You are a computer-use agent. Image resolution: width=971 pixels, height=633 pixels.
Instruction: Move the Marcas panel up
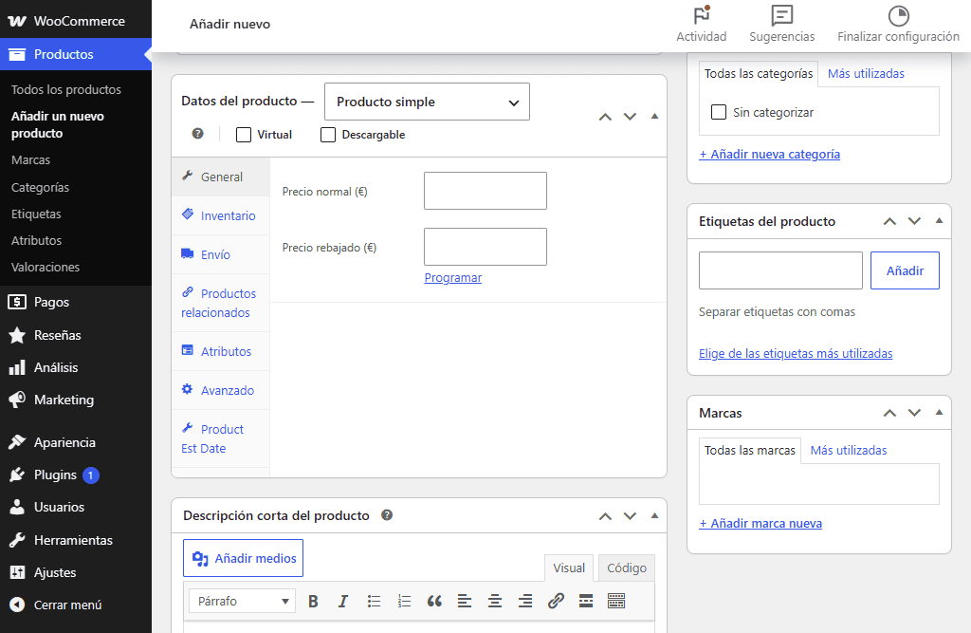coord(889,413)
